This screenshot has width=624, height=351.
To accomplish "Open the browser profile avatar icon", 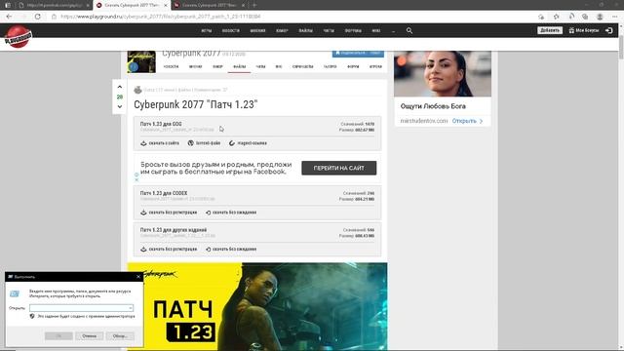I will [x=600, y=17].
